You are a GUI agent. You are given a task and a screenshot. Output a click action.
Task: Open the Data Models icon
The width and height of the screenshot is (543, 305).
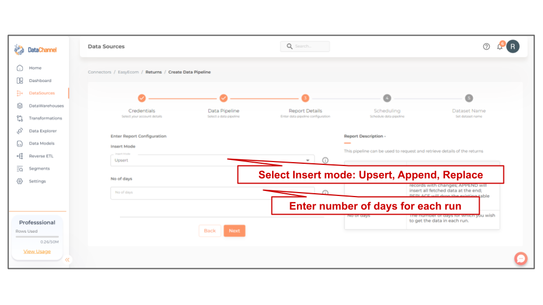pos(20,143)
